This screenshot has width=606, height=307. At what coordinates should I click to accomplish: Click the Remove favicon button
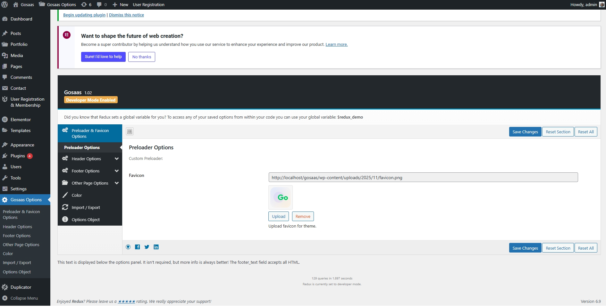303,216
